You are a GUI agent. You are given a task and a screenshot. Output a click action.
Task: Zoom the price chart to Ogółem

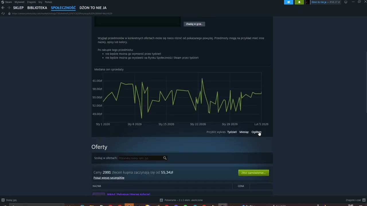click(256, 132)
